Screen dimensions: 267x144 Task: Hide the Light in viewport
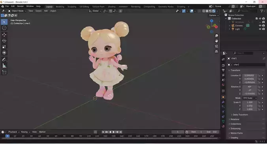260,29
